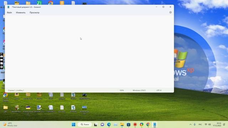Open Microsoft Store from the taskbar
The width and height of the screenshot is (228, 128).
click(129, 124)
